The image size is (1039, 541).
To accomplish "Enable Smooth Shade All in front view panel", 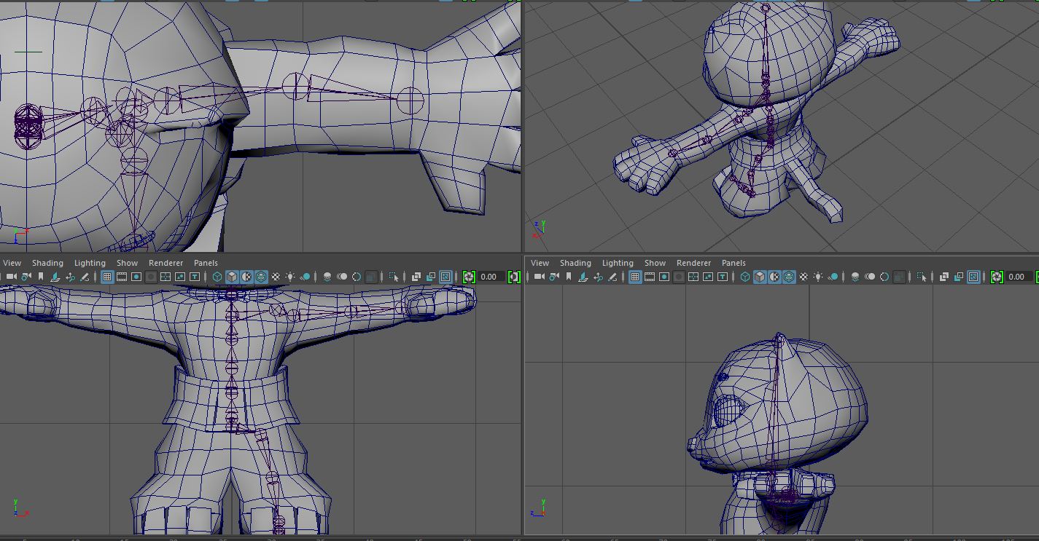I will tap(232, 277).
